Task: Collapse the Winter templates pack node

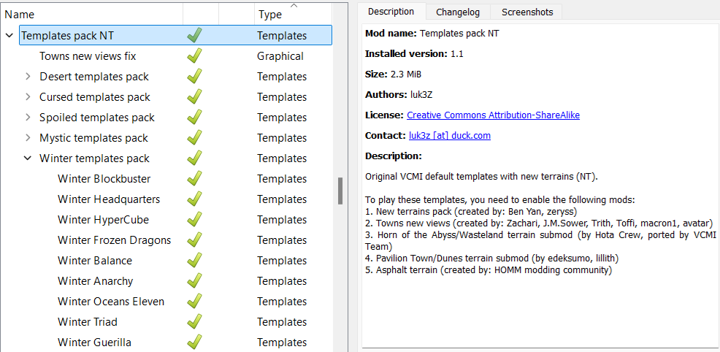Action: (28, 158)
